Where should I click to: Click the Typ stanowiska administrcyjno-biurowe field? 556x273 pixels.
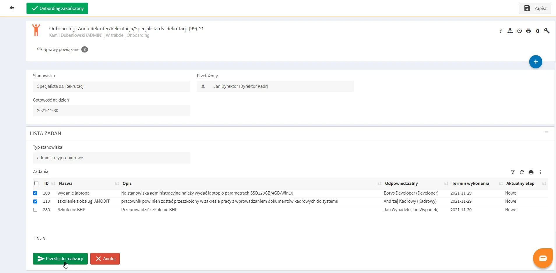click(x=112, y=158)
